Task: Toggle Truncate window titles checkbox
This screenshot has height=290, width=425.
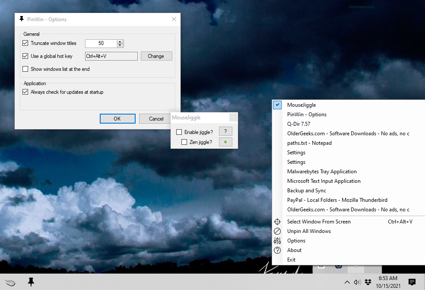Action: 25,43
